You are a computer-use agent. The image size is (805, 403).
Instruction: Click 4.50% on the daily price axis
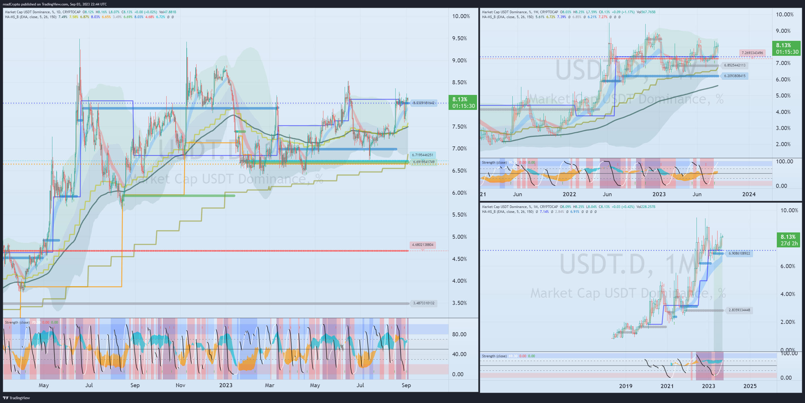click(x=459, y=259)
